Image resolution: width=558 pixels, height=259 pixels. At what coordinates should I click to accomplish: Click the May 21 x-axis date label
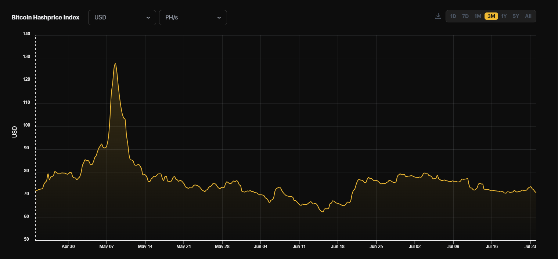click(x=183, y=247)
